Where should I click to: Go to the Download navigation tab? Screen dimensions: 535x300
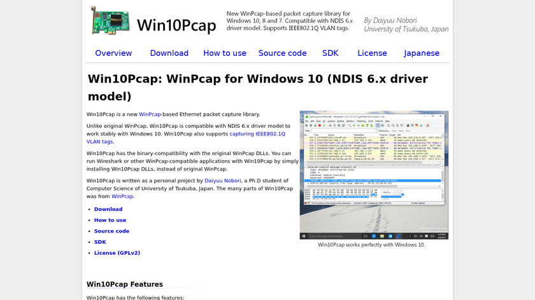[169, 53]
